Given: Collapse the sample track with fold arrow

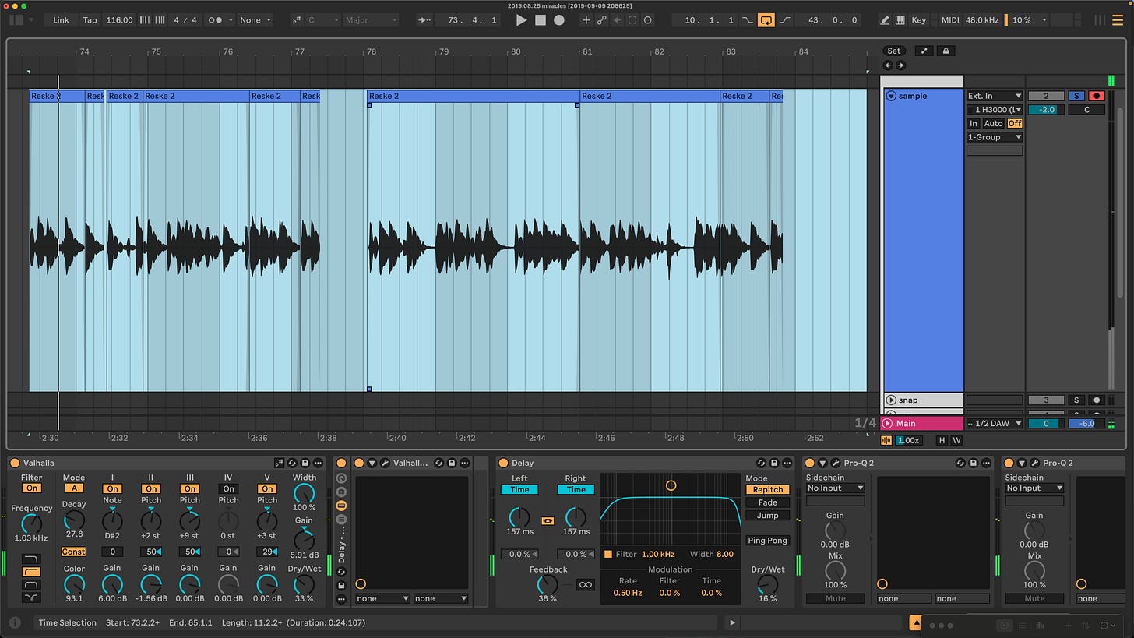Looking at the screenshot, I should pyautogui.click(x=891, y=96).
